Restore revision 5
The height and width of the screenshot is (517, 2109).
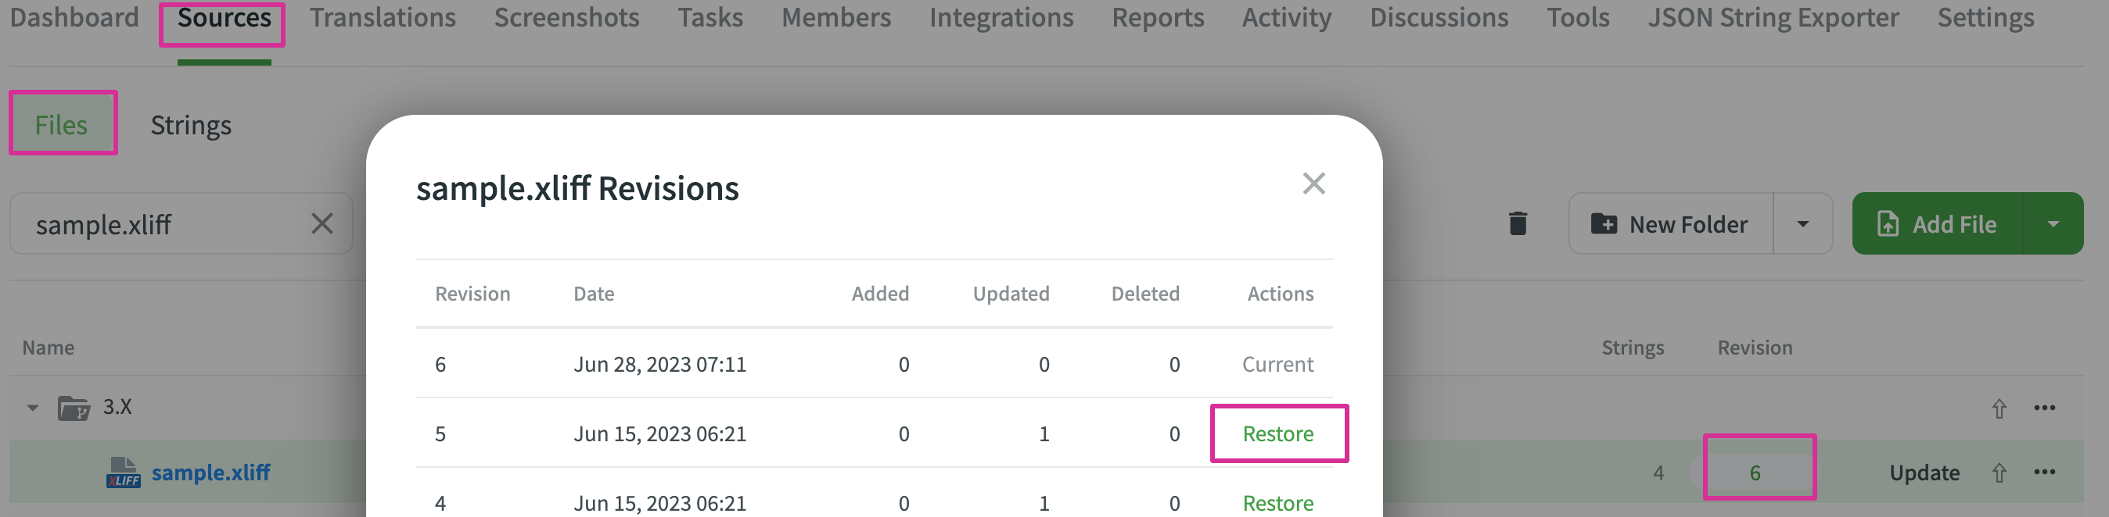point(1277,433)
